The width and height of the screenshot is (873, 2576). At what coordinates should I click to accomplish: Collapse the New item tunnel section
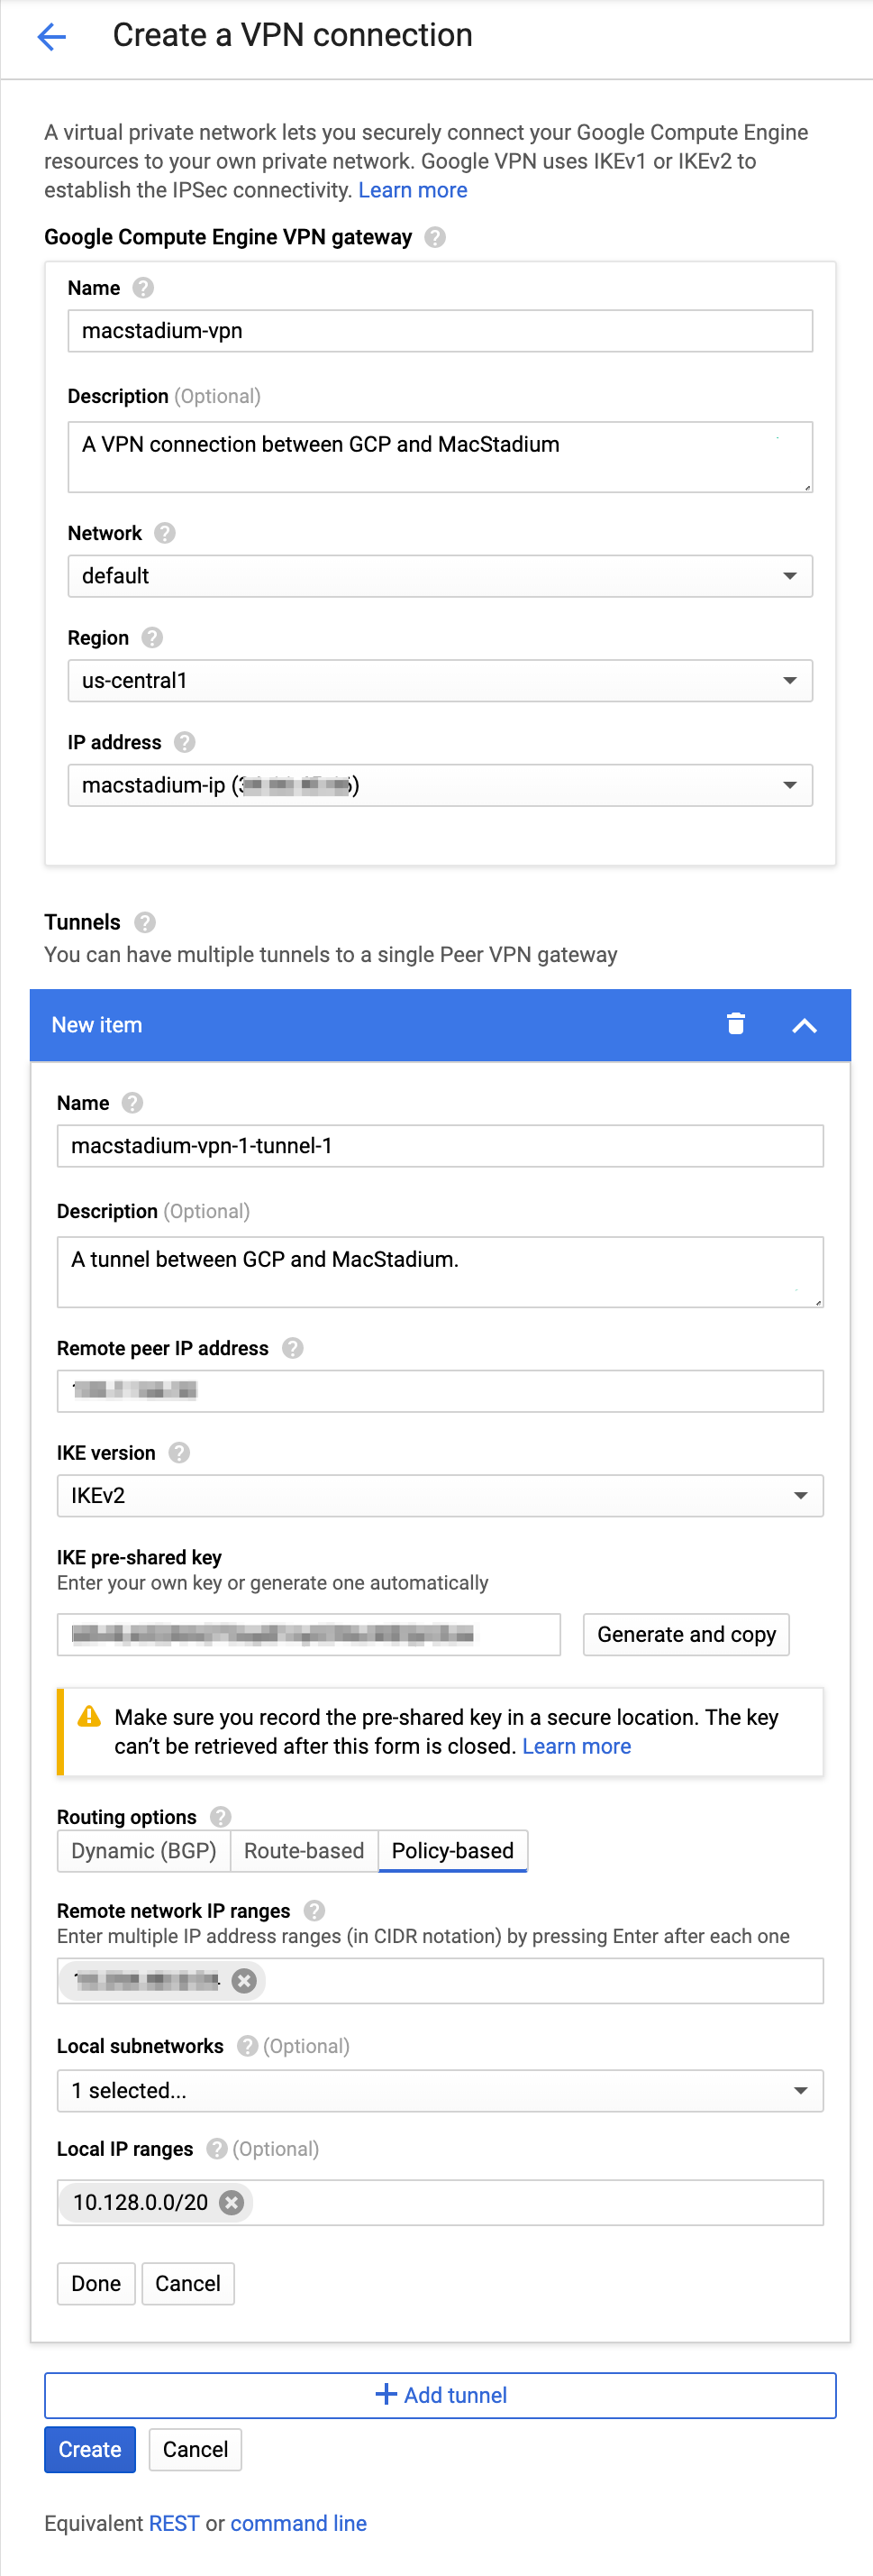tap(804, 1024)
